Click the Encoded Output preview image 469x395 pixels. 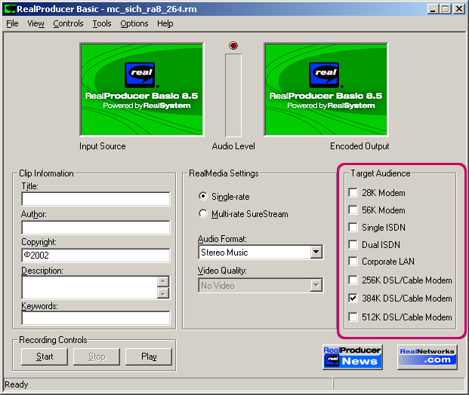pos(326,90)
